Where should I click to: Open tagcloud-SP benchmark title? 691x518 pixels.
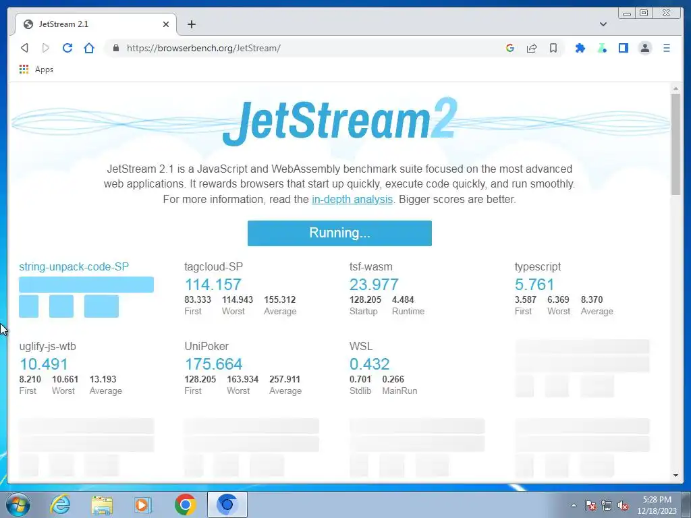click(213, 266)
